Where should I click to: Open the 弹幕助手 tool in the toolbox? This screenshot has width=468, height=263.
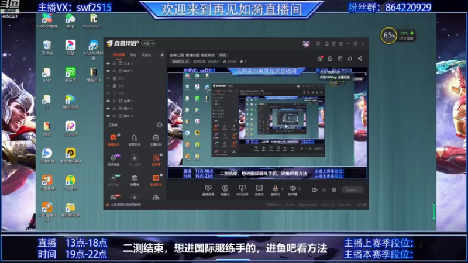pyautogui.click(x=113, y=140)
